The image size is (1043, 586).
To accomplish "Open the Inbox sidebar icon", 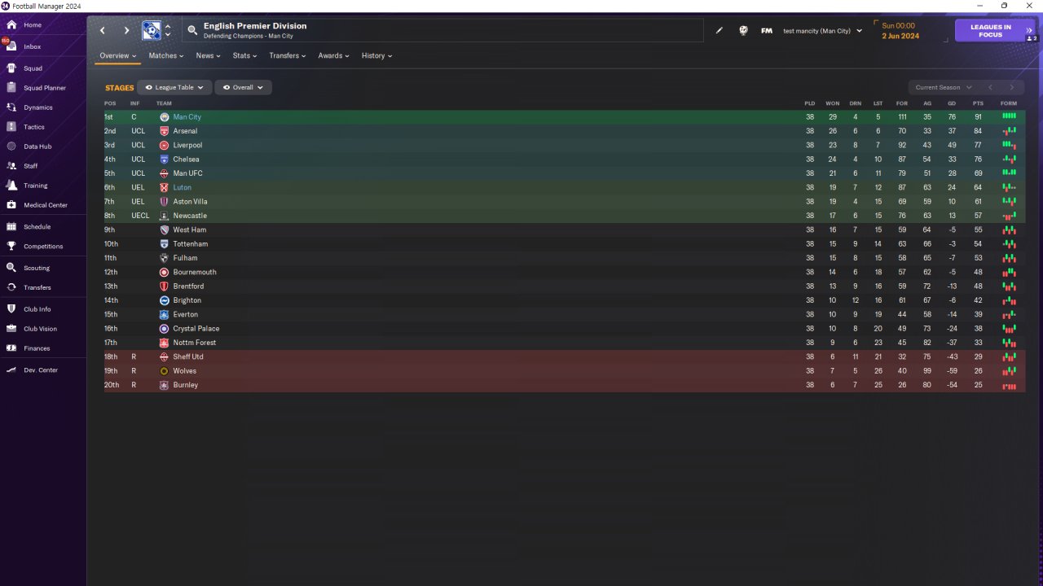I will tap(11, 46).
